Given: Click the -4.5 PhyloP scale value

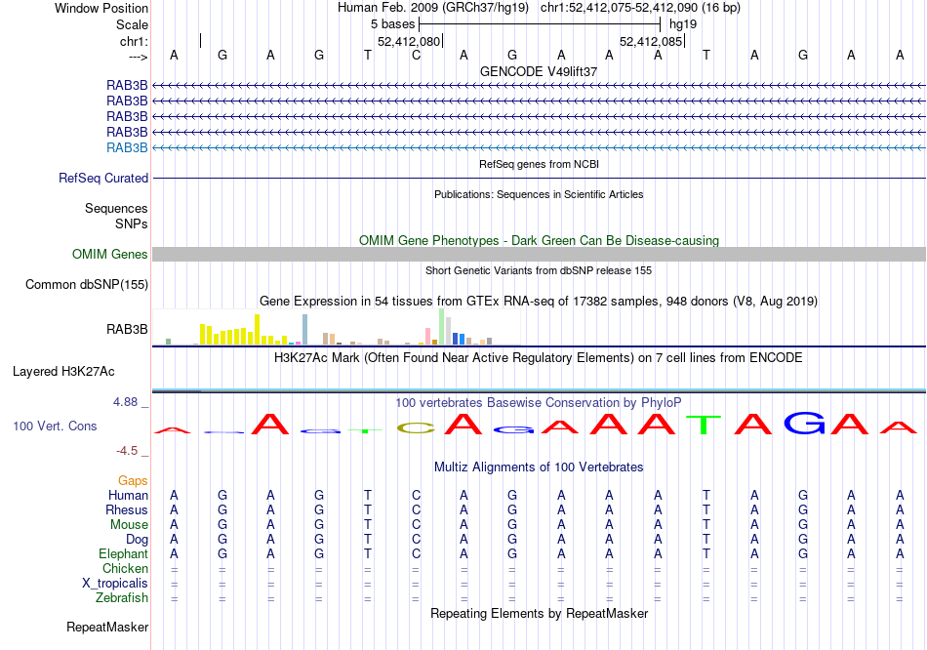Looking at the screenshot, I should point(127,451).
